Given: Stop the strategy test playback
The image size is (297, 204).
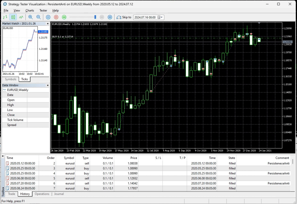Looking at the screenshot, I should click(x=56, y=17).
